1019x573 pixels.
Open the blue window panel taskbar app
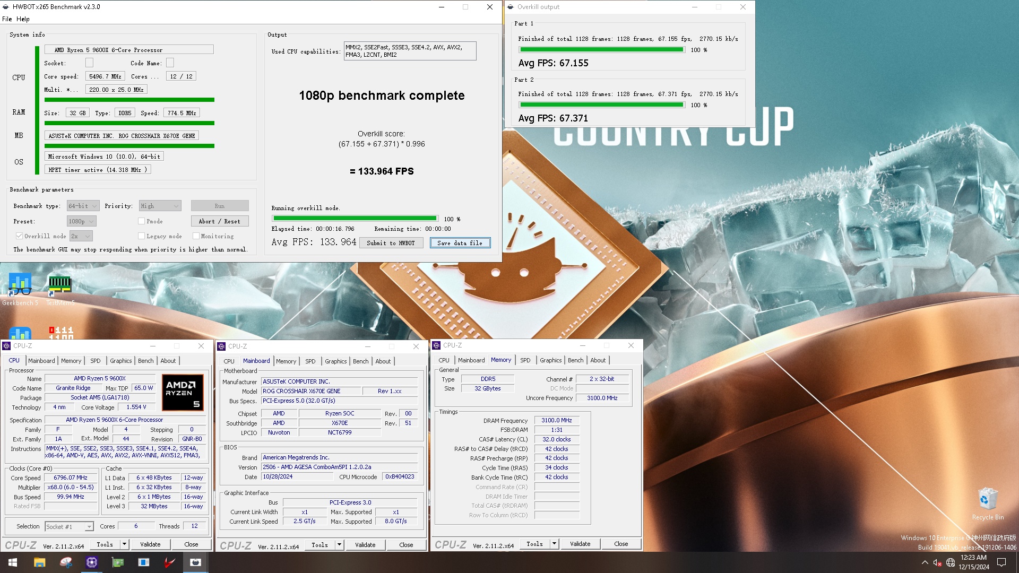[x=144, y=562]
